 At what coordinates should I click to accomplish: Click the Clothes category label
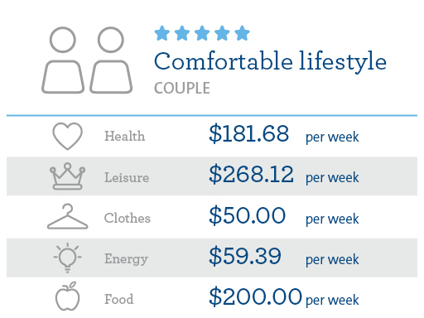click(128, 218)
